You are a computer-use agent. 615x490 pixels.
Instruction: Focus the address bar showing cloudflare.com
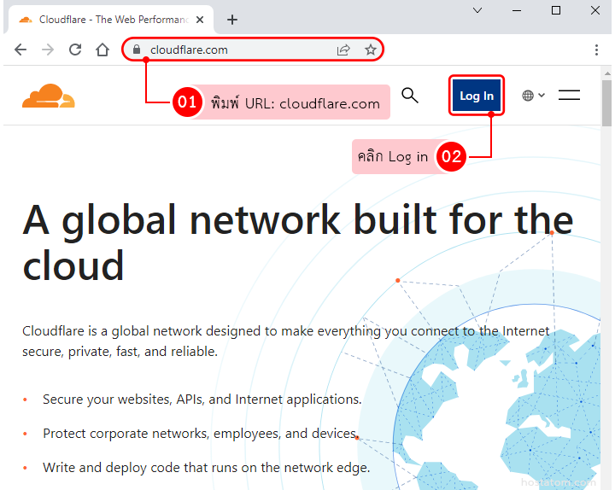pos(239,50)
